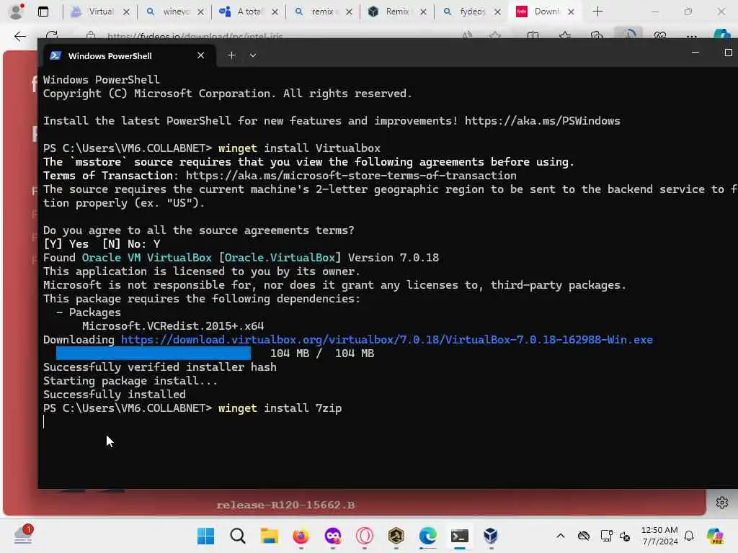Open a new Edge browser tab
This screenshot has width=738, height=553.
pyautogui.click(x=597, y=12)
